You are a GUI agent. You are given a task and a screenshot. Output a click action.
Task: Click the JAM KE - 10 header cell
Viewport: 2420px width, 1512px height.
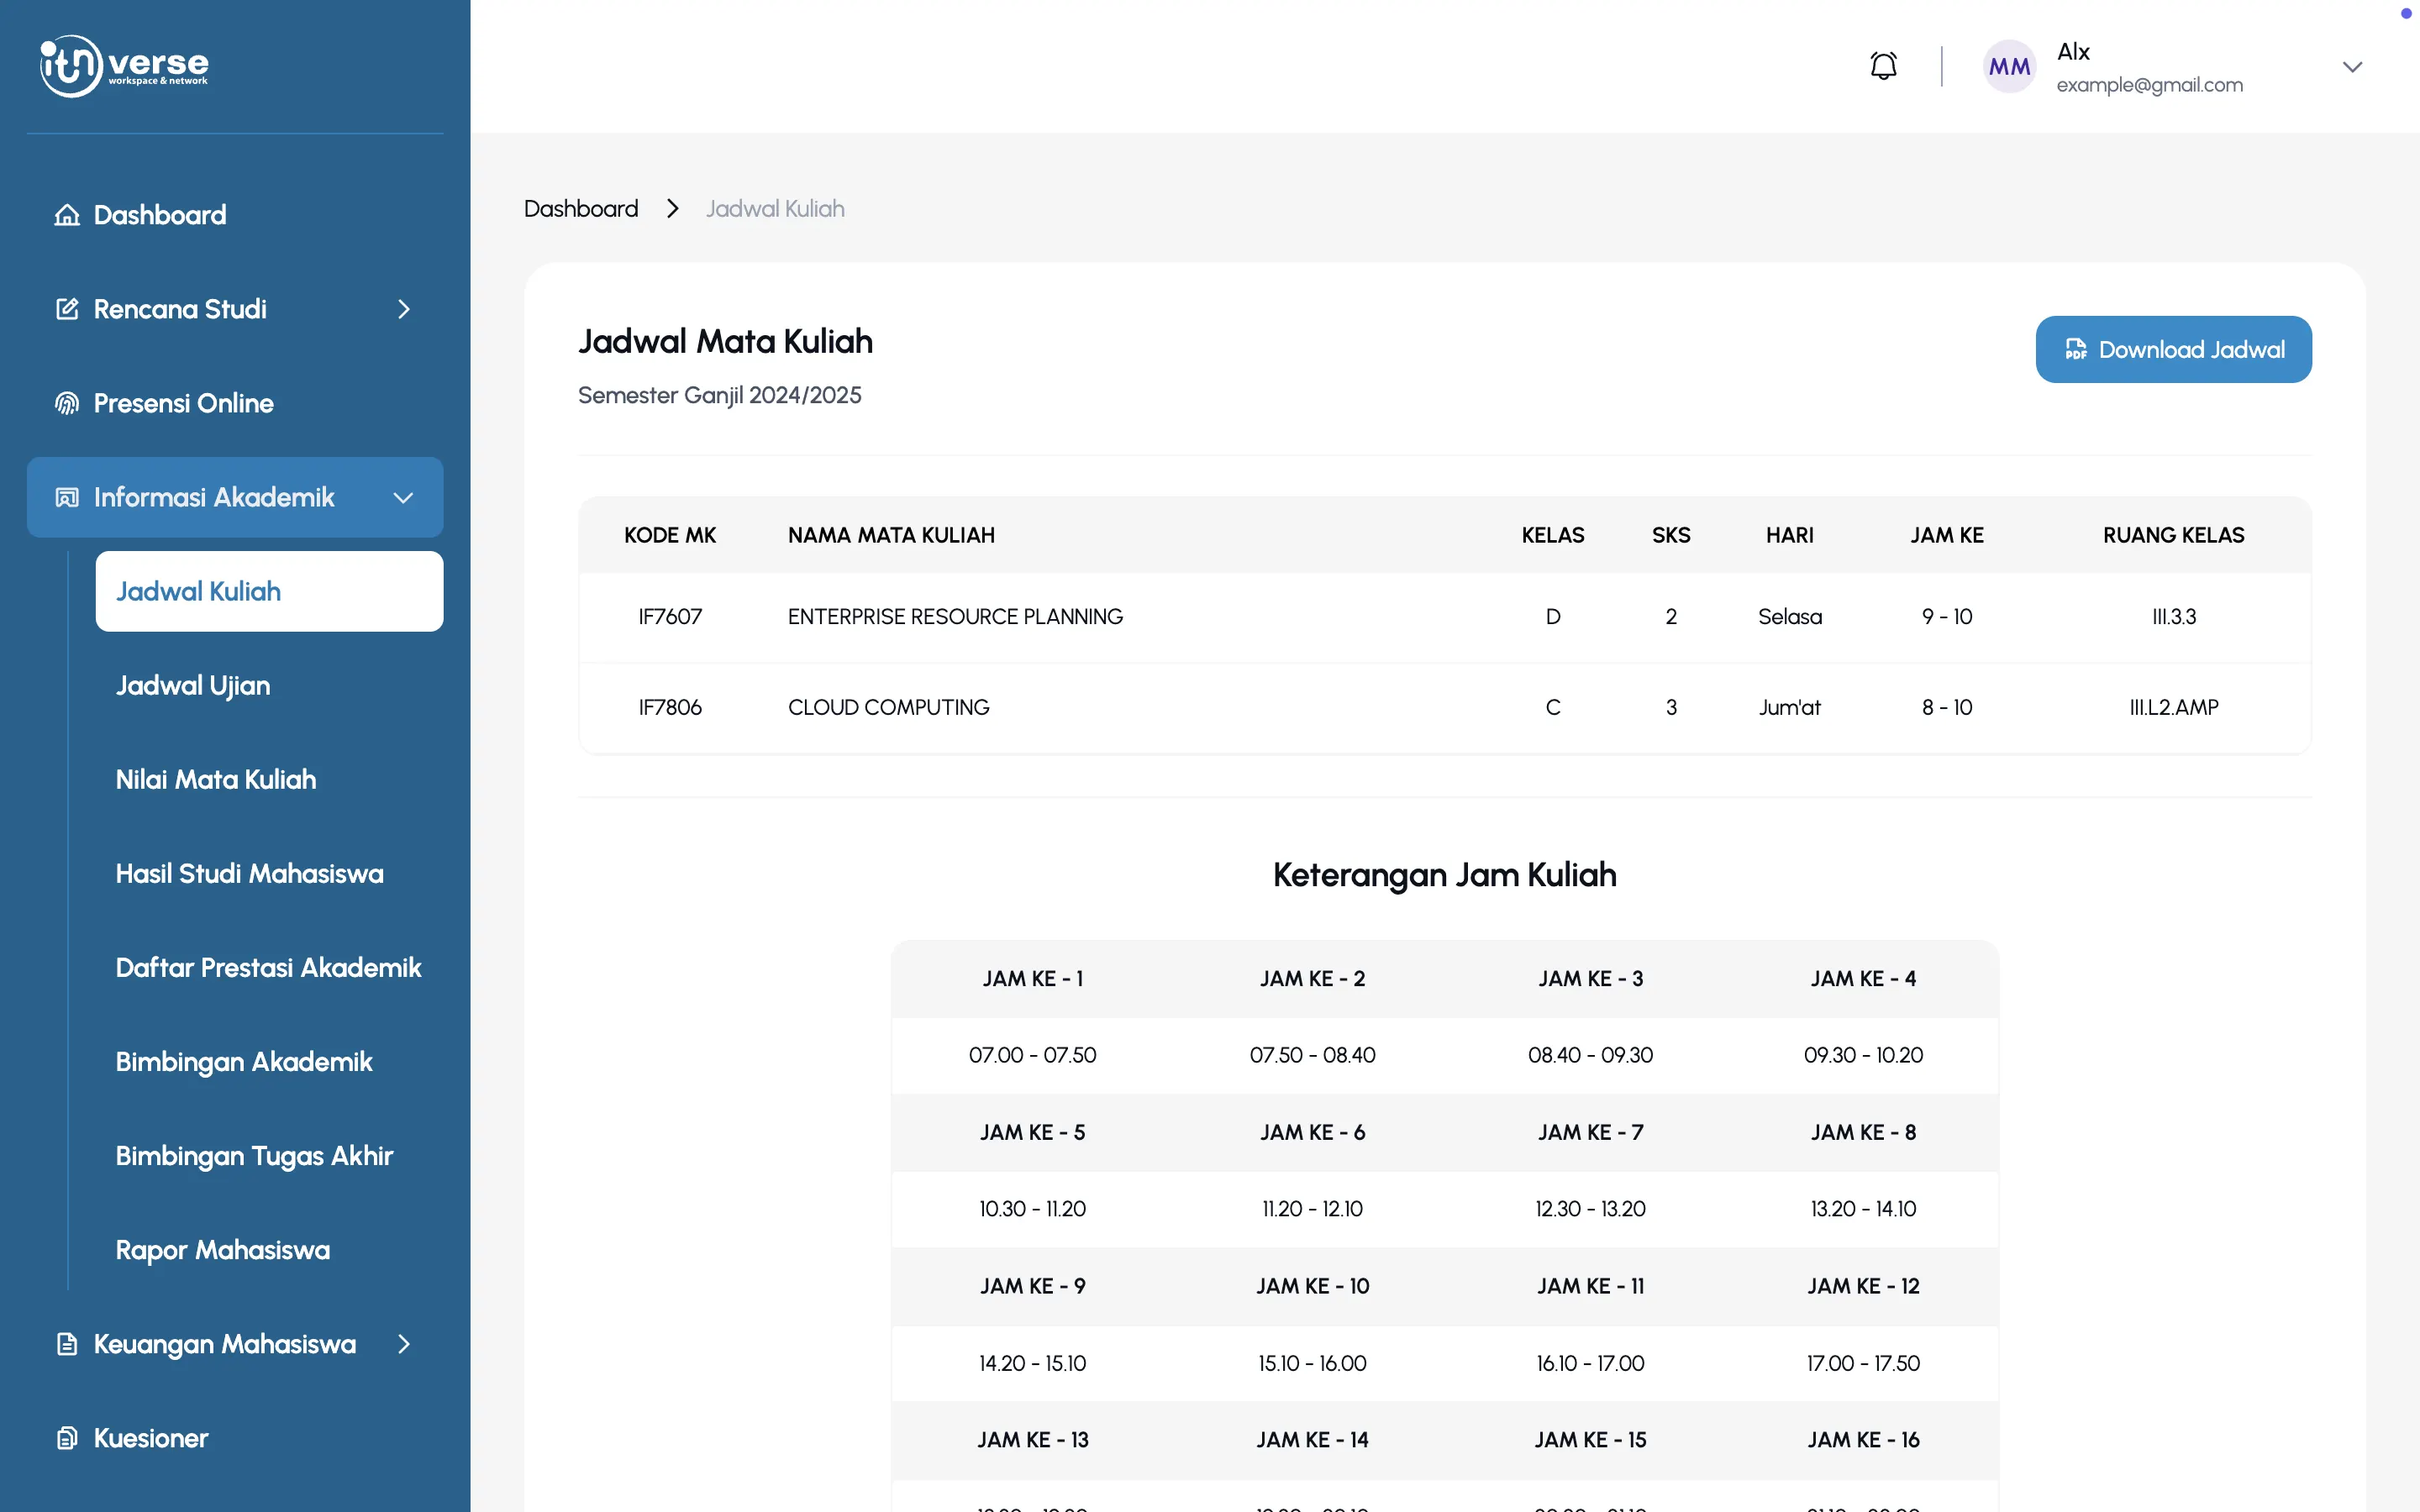1312,1286
